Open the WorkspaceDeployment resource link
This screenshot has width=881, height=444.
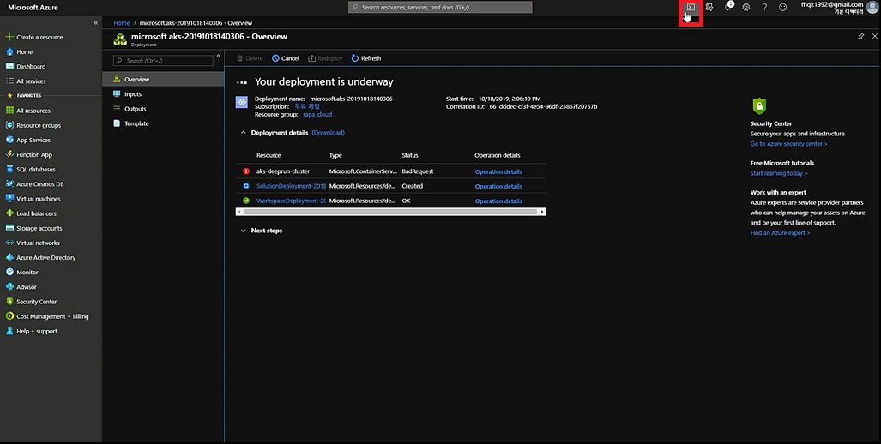tap(291, 201)
